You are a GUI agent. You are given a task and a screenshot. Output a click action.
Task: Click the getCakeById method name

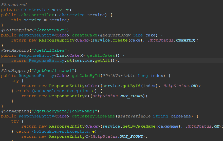(86, 76)
